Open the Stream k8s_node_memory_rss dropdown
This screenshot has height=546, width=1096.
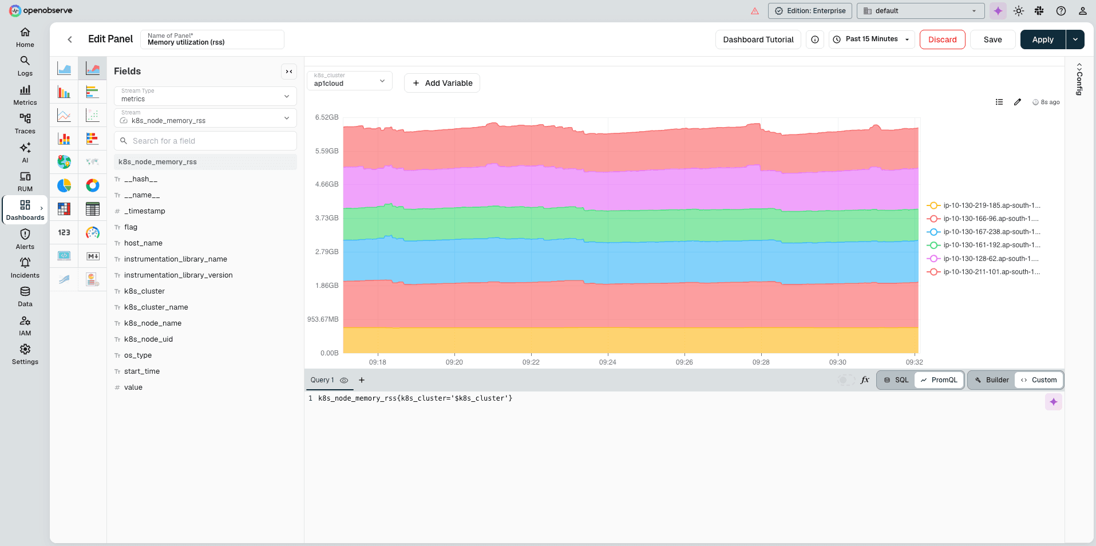click(205, 118)
